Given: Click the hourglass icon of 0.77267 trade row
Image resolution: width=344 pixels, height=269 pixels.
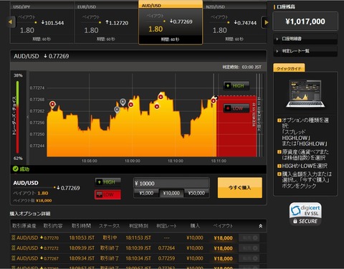Looking at the screenshot, I should click(14, 258).
